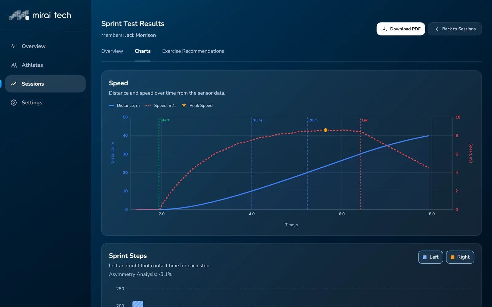Switch to Exercise Recommendations tab
The height and width of the screenshot is (307, 492).
[x=193, y=51]
